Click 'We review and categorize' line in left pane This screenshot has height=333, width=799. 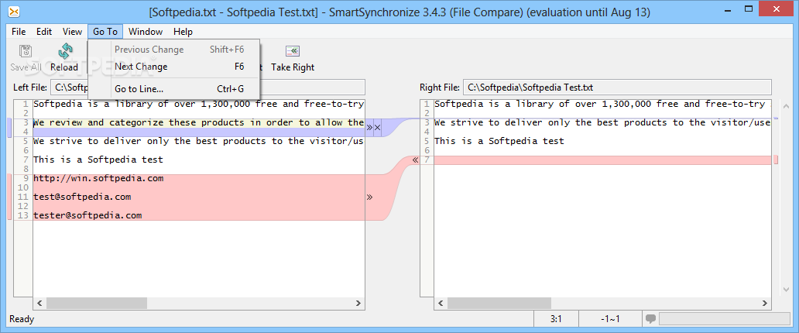coord(199,123)
